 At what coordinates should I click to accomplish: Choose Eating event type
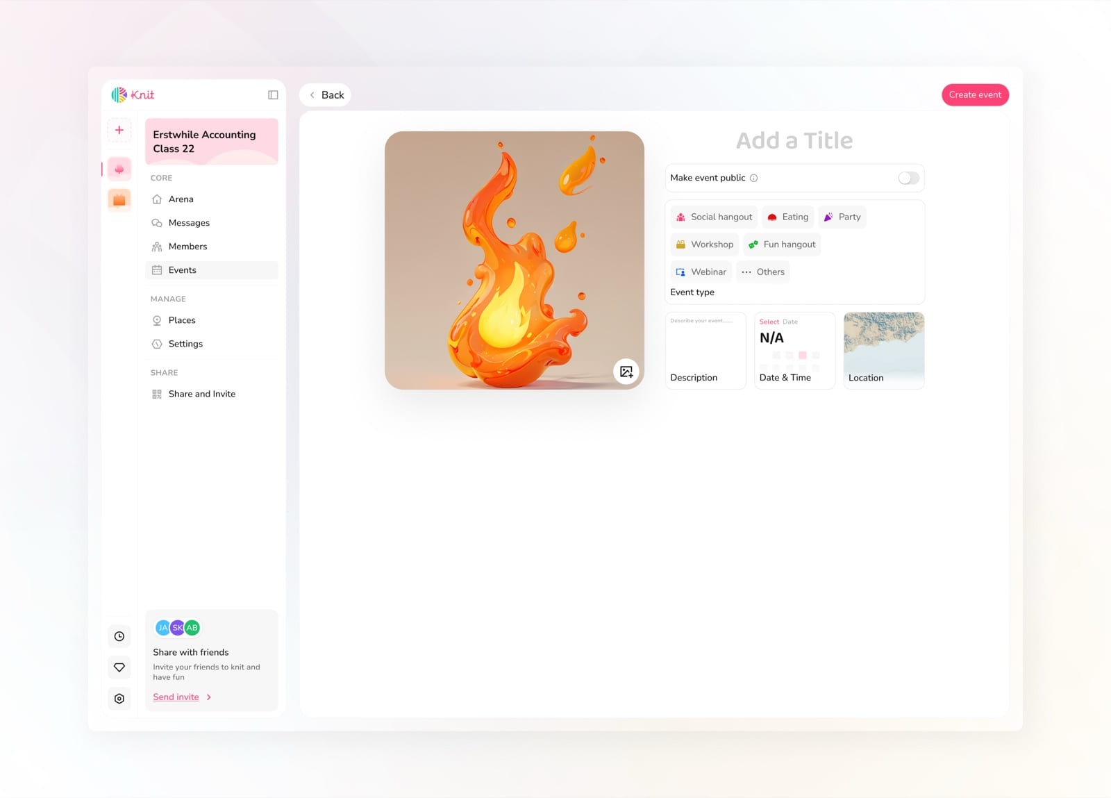787,217
